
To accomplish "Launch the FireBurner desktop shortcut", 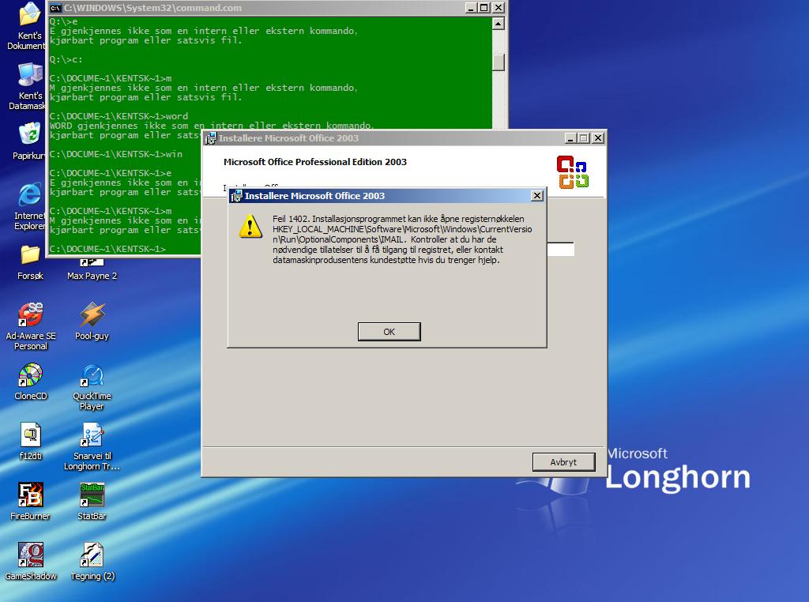I will [31, 502].
